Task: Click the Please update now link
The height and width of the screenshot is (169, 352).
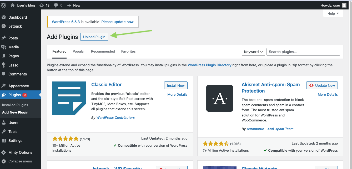Action: pyautogui.click(x=118, y=22)
